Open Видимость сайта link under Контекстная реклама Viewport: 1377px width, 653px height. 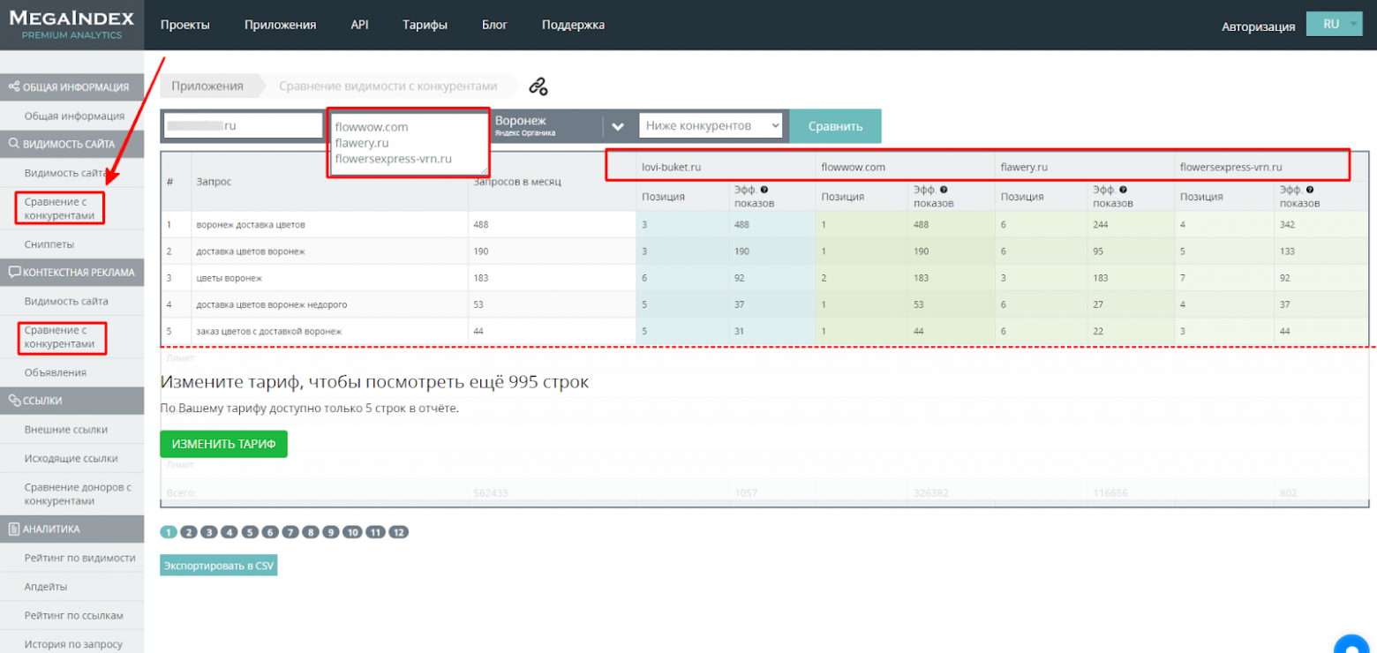tap(66, 301)
